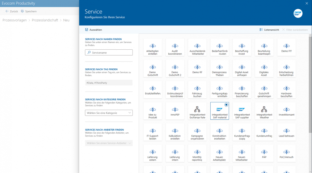Choose the Fahrzeug buchen service
The width and height of the screenshot is (312, 173).
point(197,90)
